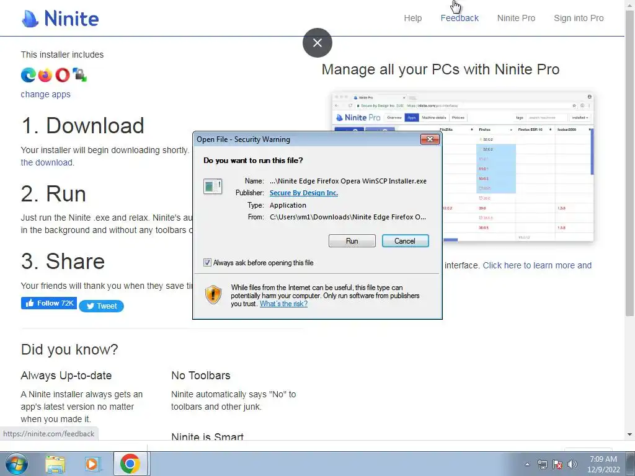Click the 'No Toolbars' heading
Viewport: 635px width, 476px height.
201,376
